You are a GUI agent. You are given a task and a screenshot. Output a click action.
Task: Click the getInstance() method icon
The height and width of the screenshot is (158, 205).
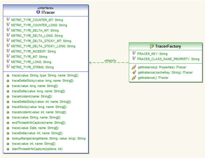click(x=134, y=78)
